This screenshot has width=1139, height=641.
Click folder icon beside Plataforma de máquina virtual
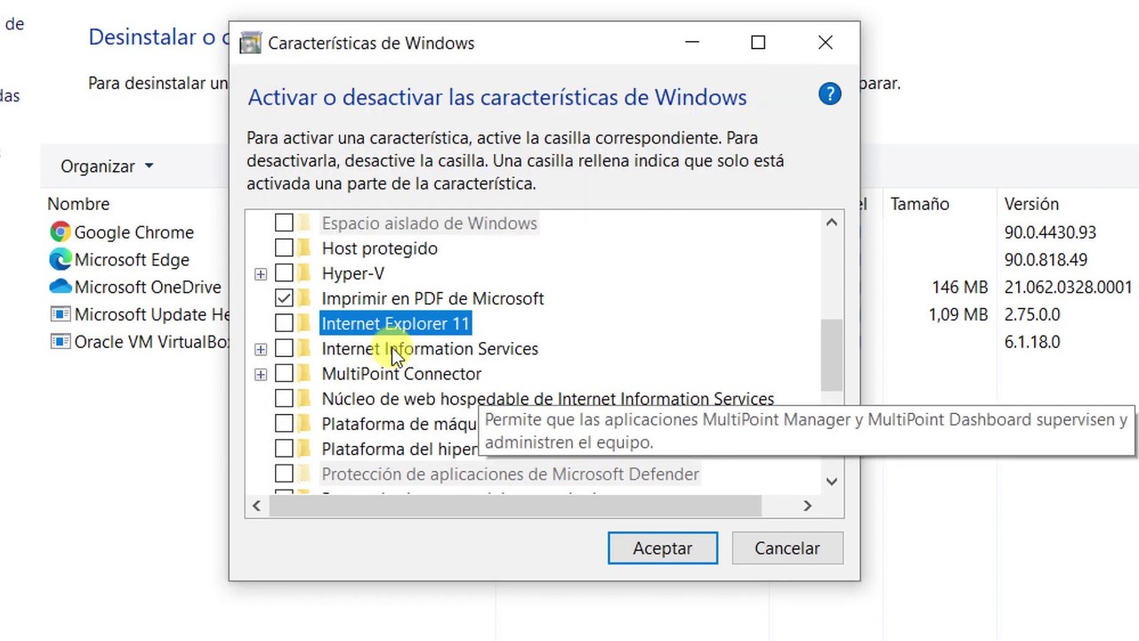tap(304, 424)
